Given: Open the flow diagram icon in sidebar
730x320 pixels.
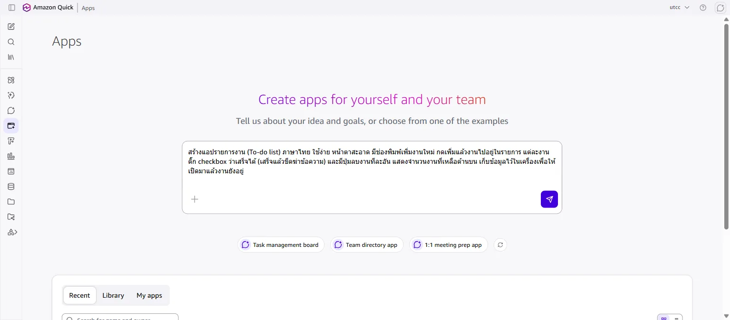Looking at the screenshot, I should tap(11, 141).
